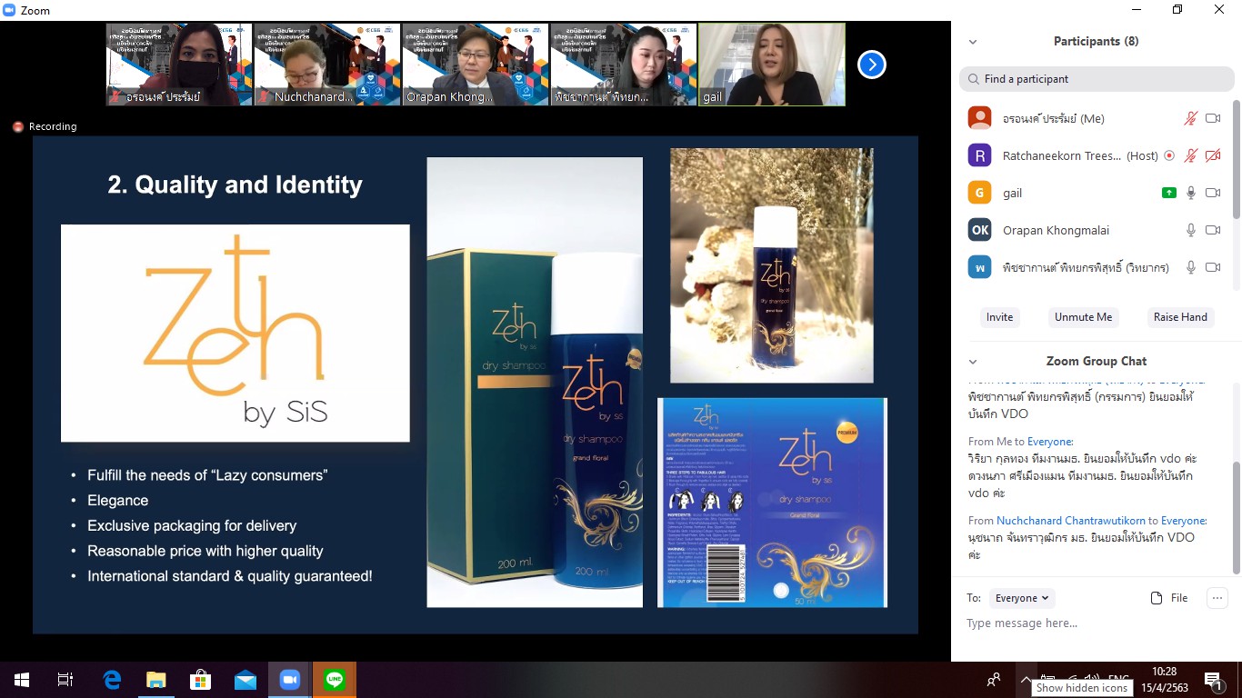Open Microsoft Store from taskbar
The width and height of the screenshot is (1242, 698).
coord(201,680)
